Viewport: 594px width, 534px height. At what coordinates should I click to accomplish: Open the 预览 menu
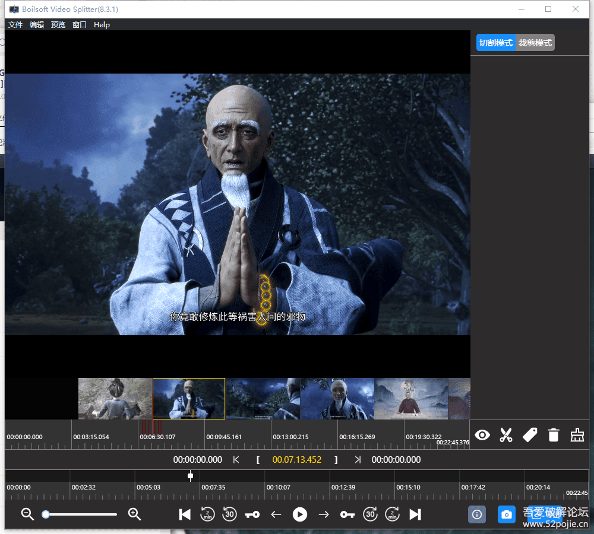tap(58, 24)
